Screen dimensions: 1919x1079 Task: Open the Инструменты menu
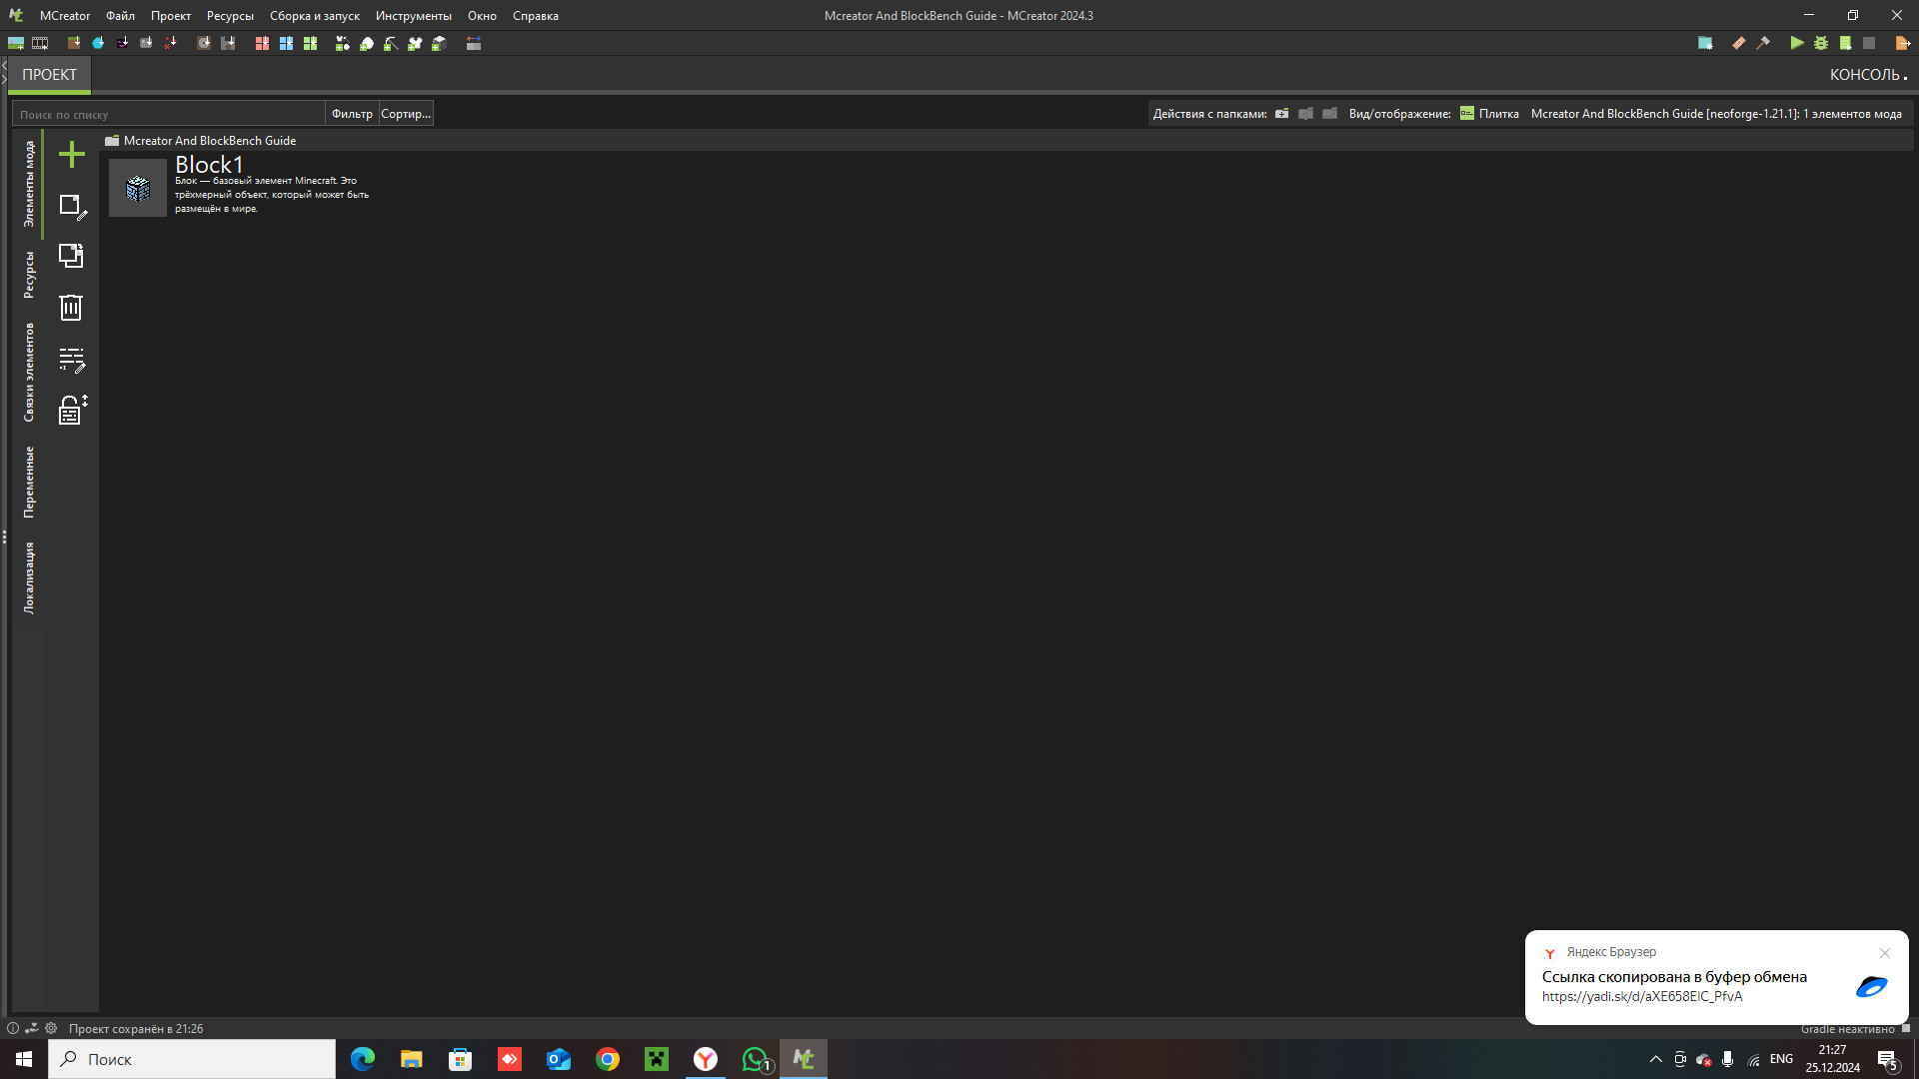pyautogui.click(x=414, y=15)
